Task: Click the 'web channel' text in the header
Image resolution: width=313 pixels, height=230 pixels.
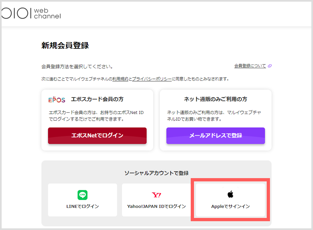Action: (x=47, y=13)
